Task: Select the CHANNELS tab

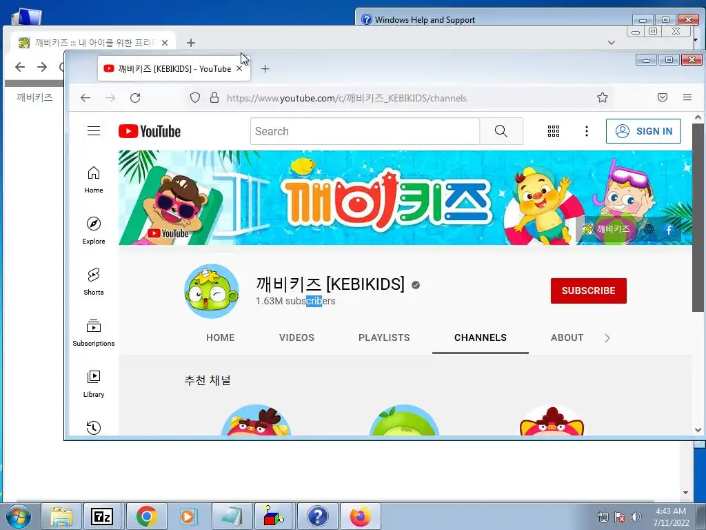Action: pos(481,337)
